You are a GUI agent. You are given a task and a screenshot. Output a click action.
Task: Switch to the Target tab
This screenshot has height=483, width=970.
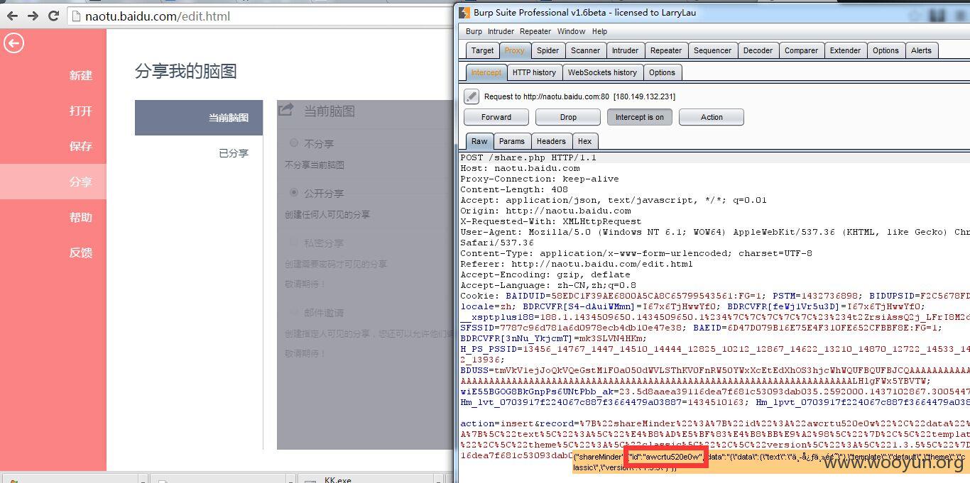tap(482, 50)
